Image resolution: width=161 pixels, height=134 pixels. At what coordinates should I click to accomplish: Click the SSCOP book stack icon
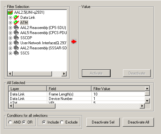(x=16, y=38)
